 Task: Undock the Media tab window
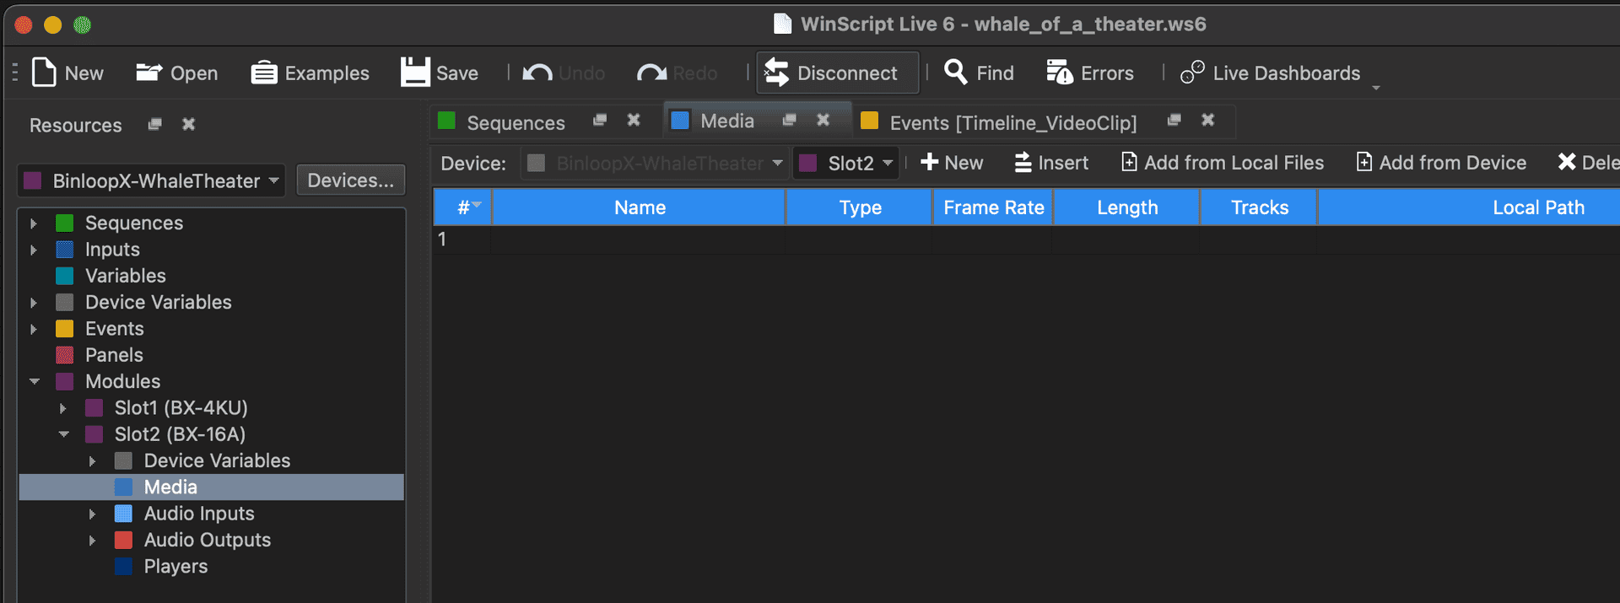click(x=789, y=121)
